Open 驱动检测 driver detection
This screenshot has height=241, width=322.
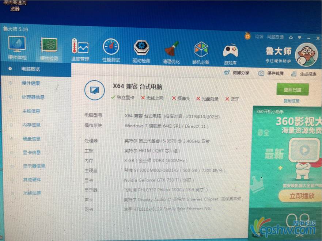(x=141, y=51)
